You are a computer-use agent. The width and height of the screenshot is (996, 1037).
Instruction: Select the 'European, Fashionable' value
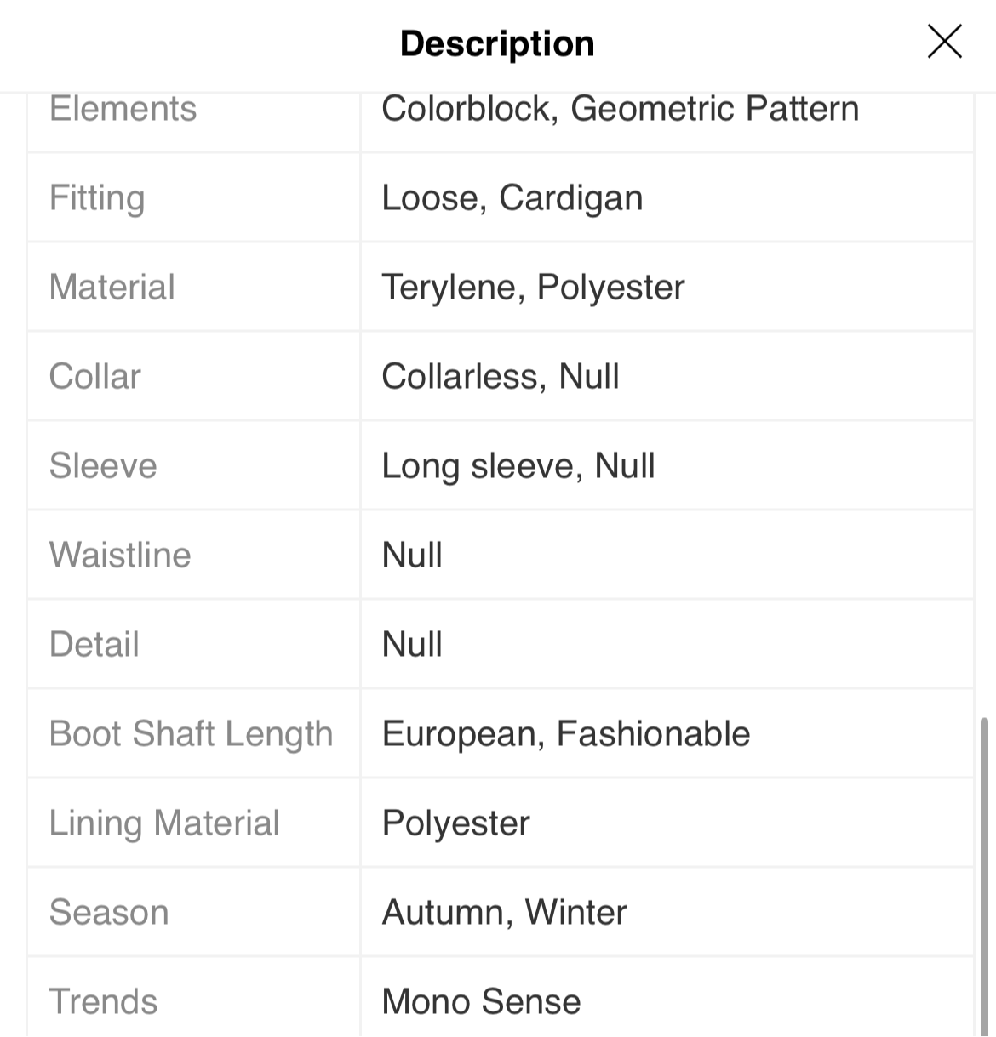point(566,734)
